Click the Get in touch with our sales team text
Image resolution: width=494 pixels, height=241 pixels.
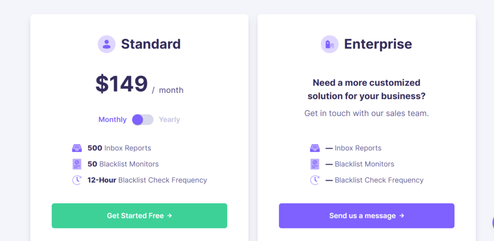(367, 113)
